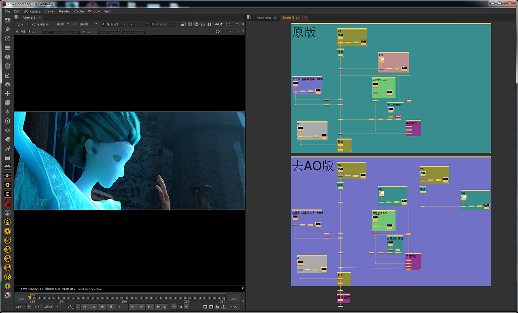Open the Draw nodes pencil icon
Screen dimensions: 518x313
pyautogui.click(x=7, y=29)
